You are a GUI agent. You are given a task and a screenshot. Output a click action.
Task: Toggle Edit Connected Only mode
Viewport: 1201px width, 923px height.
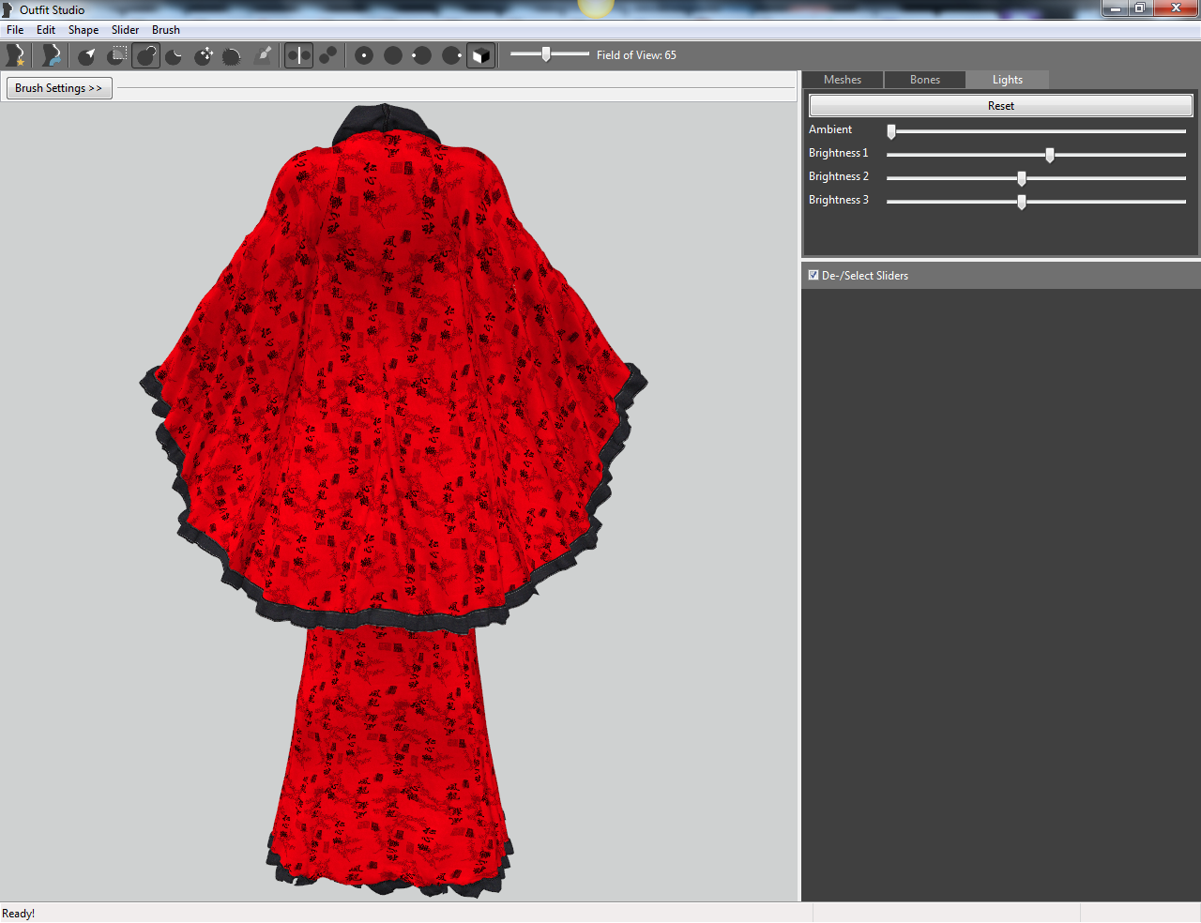(x=327, y=55)
